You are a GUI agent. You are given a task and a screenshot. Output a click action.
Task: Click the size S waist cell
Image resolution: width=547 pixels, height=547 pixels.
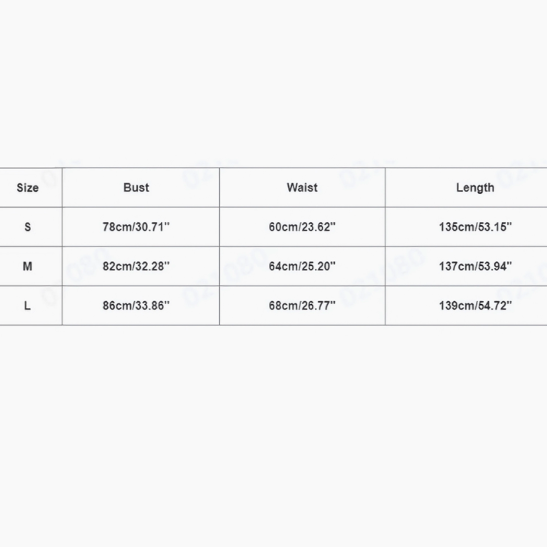tap(302, 227)
